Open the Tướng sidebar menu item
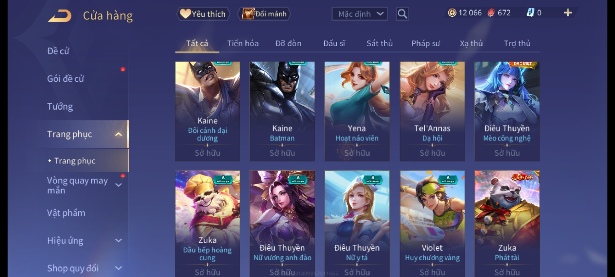Image resolution: width=615 pixels, height=277 pixels. click(x=60, y=106)
